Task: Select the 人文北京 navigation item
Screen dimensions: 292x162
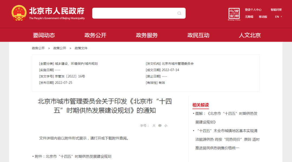Action: tap(249, 35)
